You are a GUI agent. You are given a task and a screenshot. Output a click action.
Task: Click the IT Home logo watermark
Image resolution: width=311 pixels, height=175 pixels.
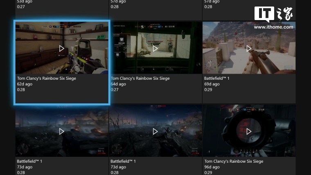(273, 14)
